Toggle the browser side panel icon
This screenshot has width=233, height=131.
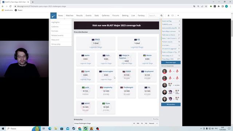(222, 7)
